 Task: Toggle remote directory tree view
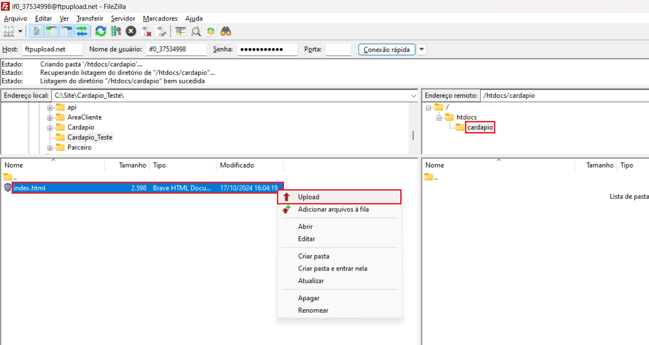(67, 31)
